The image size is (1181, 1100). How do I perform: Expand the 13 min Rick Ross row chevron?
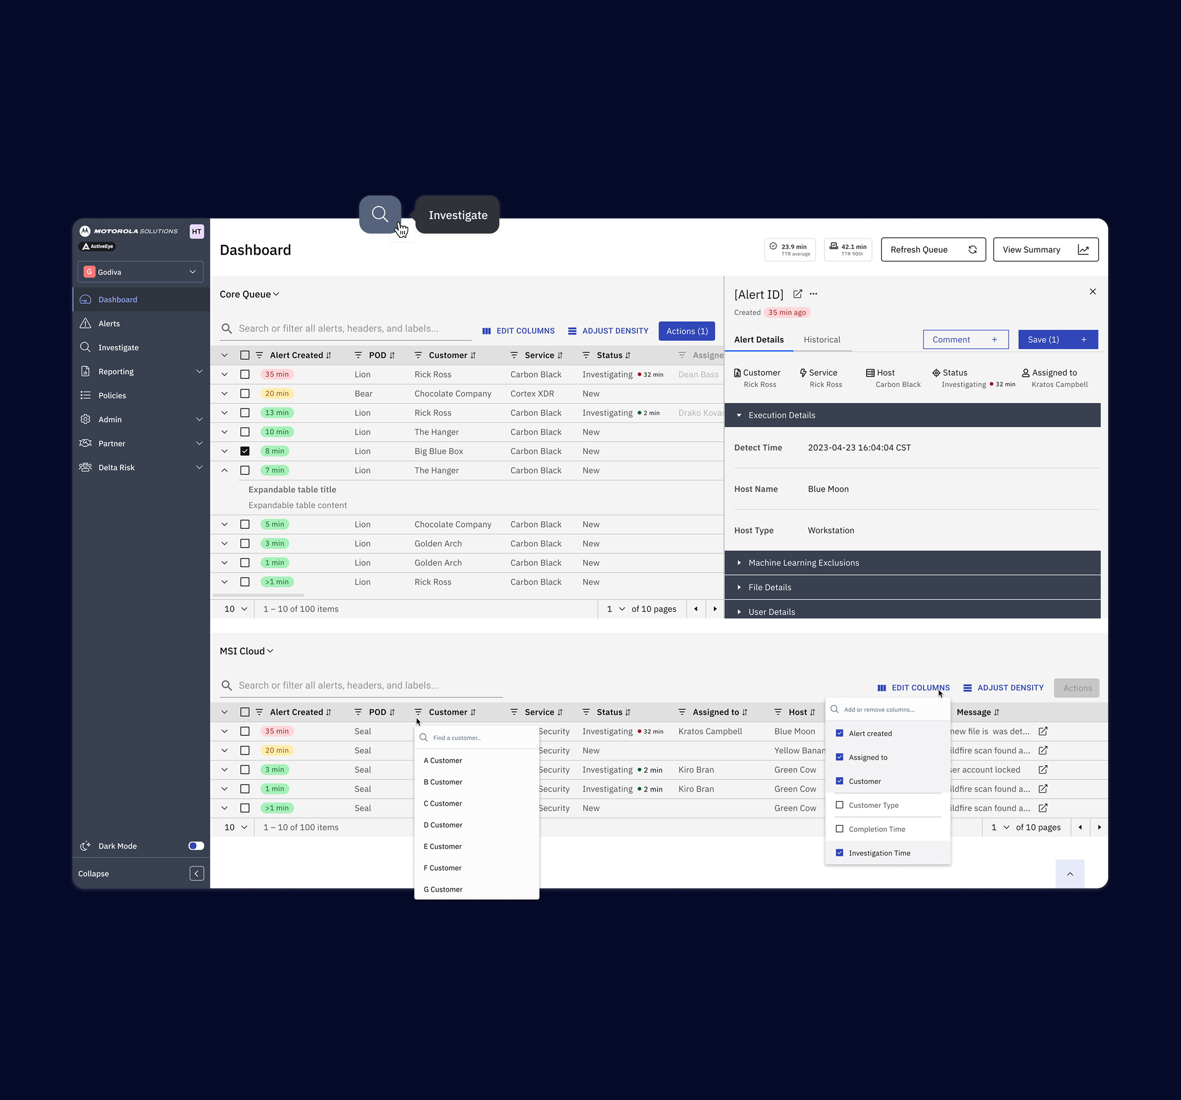click(224, 412)
